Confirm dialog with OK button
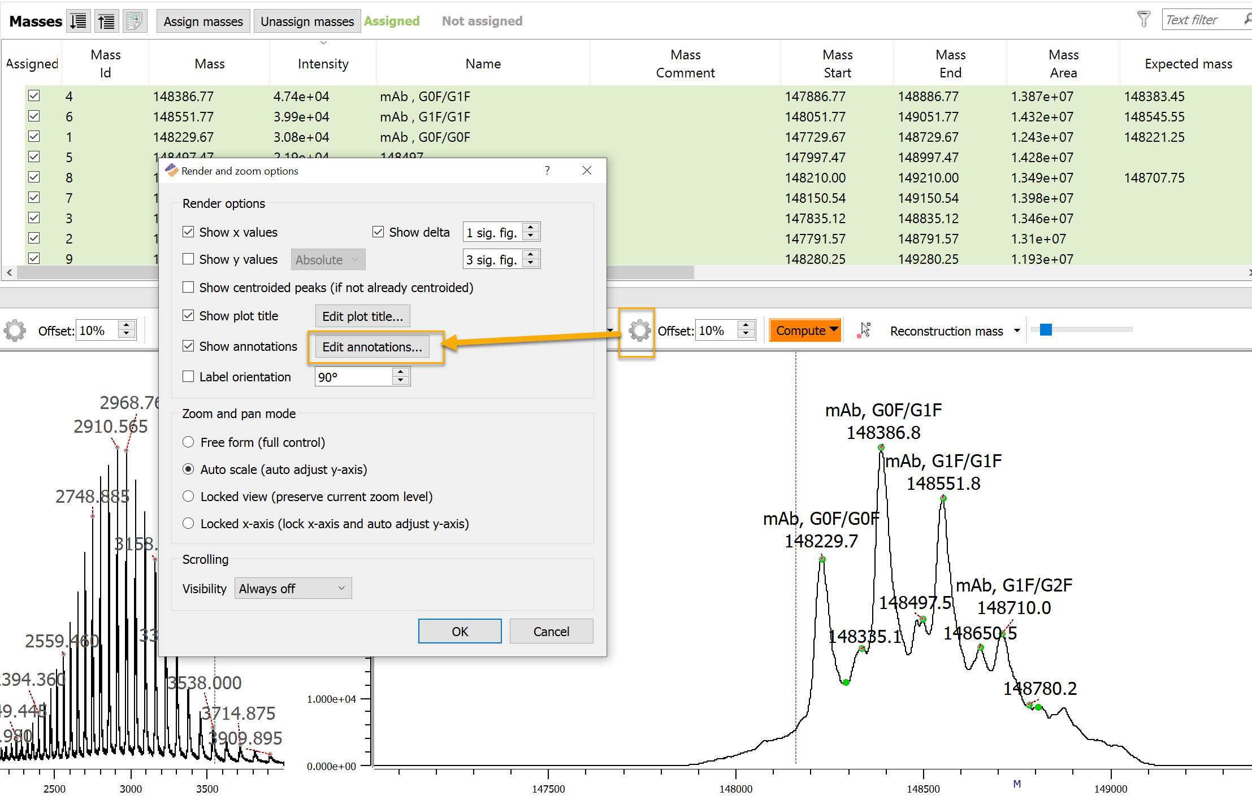Image resolution: width=1252 pixels, height=796 pixels. [x=460, y=632]
